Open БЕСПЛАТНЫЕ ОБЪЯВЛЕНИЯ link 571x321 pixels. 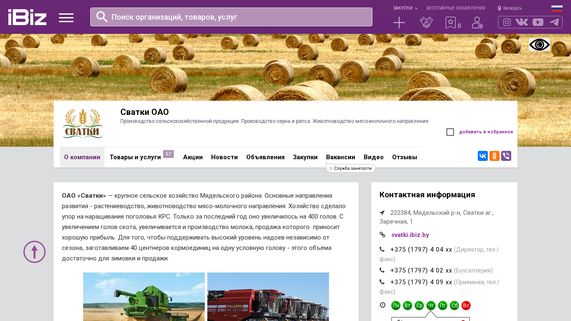[x=456, y=8]
